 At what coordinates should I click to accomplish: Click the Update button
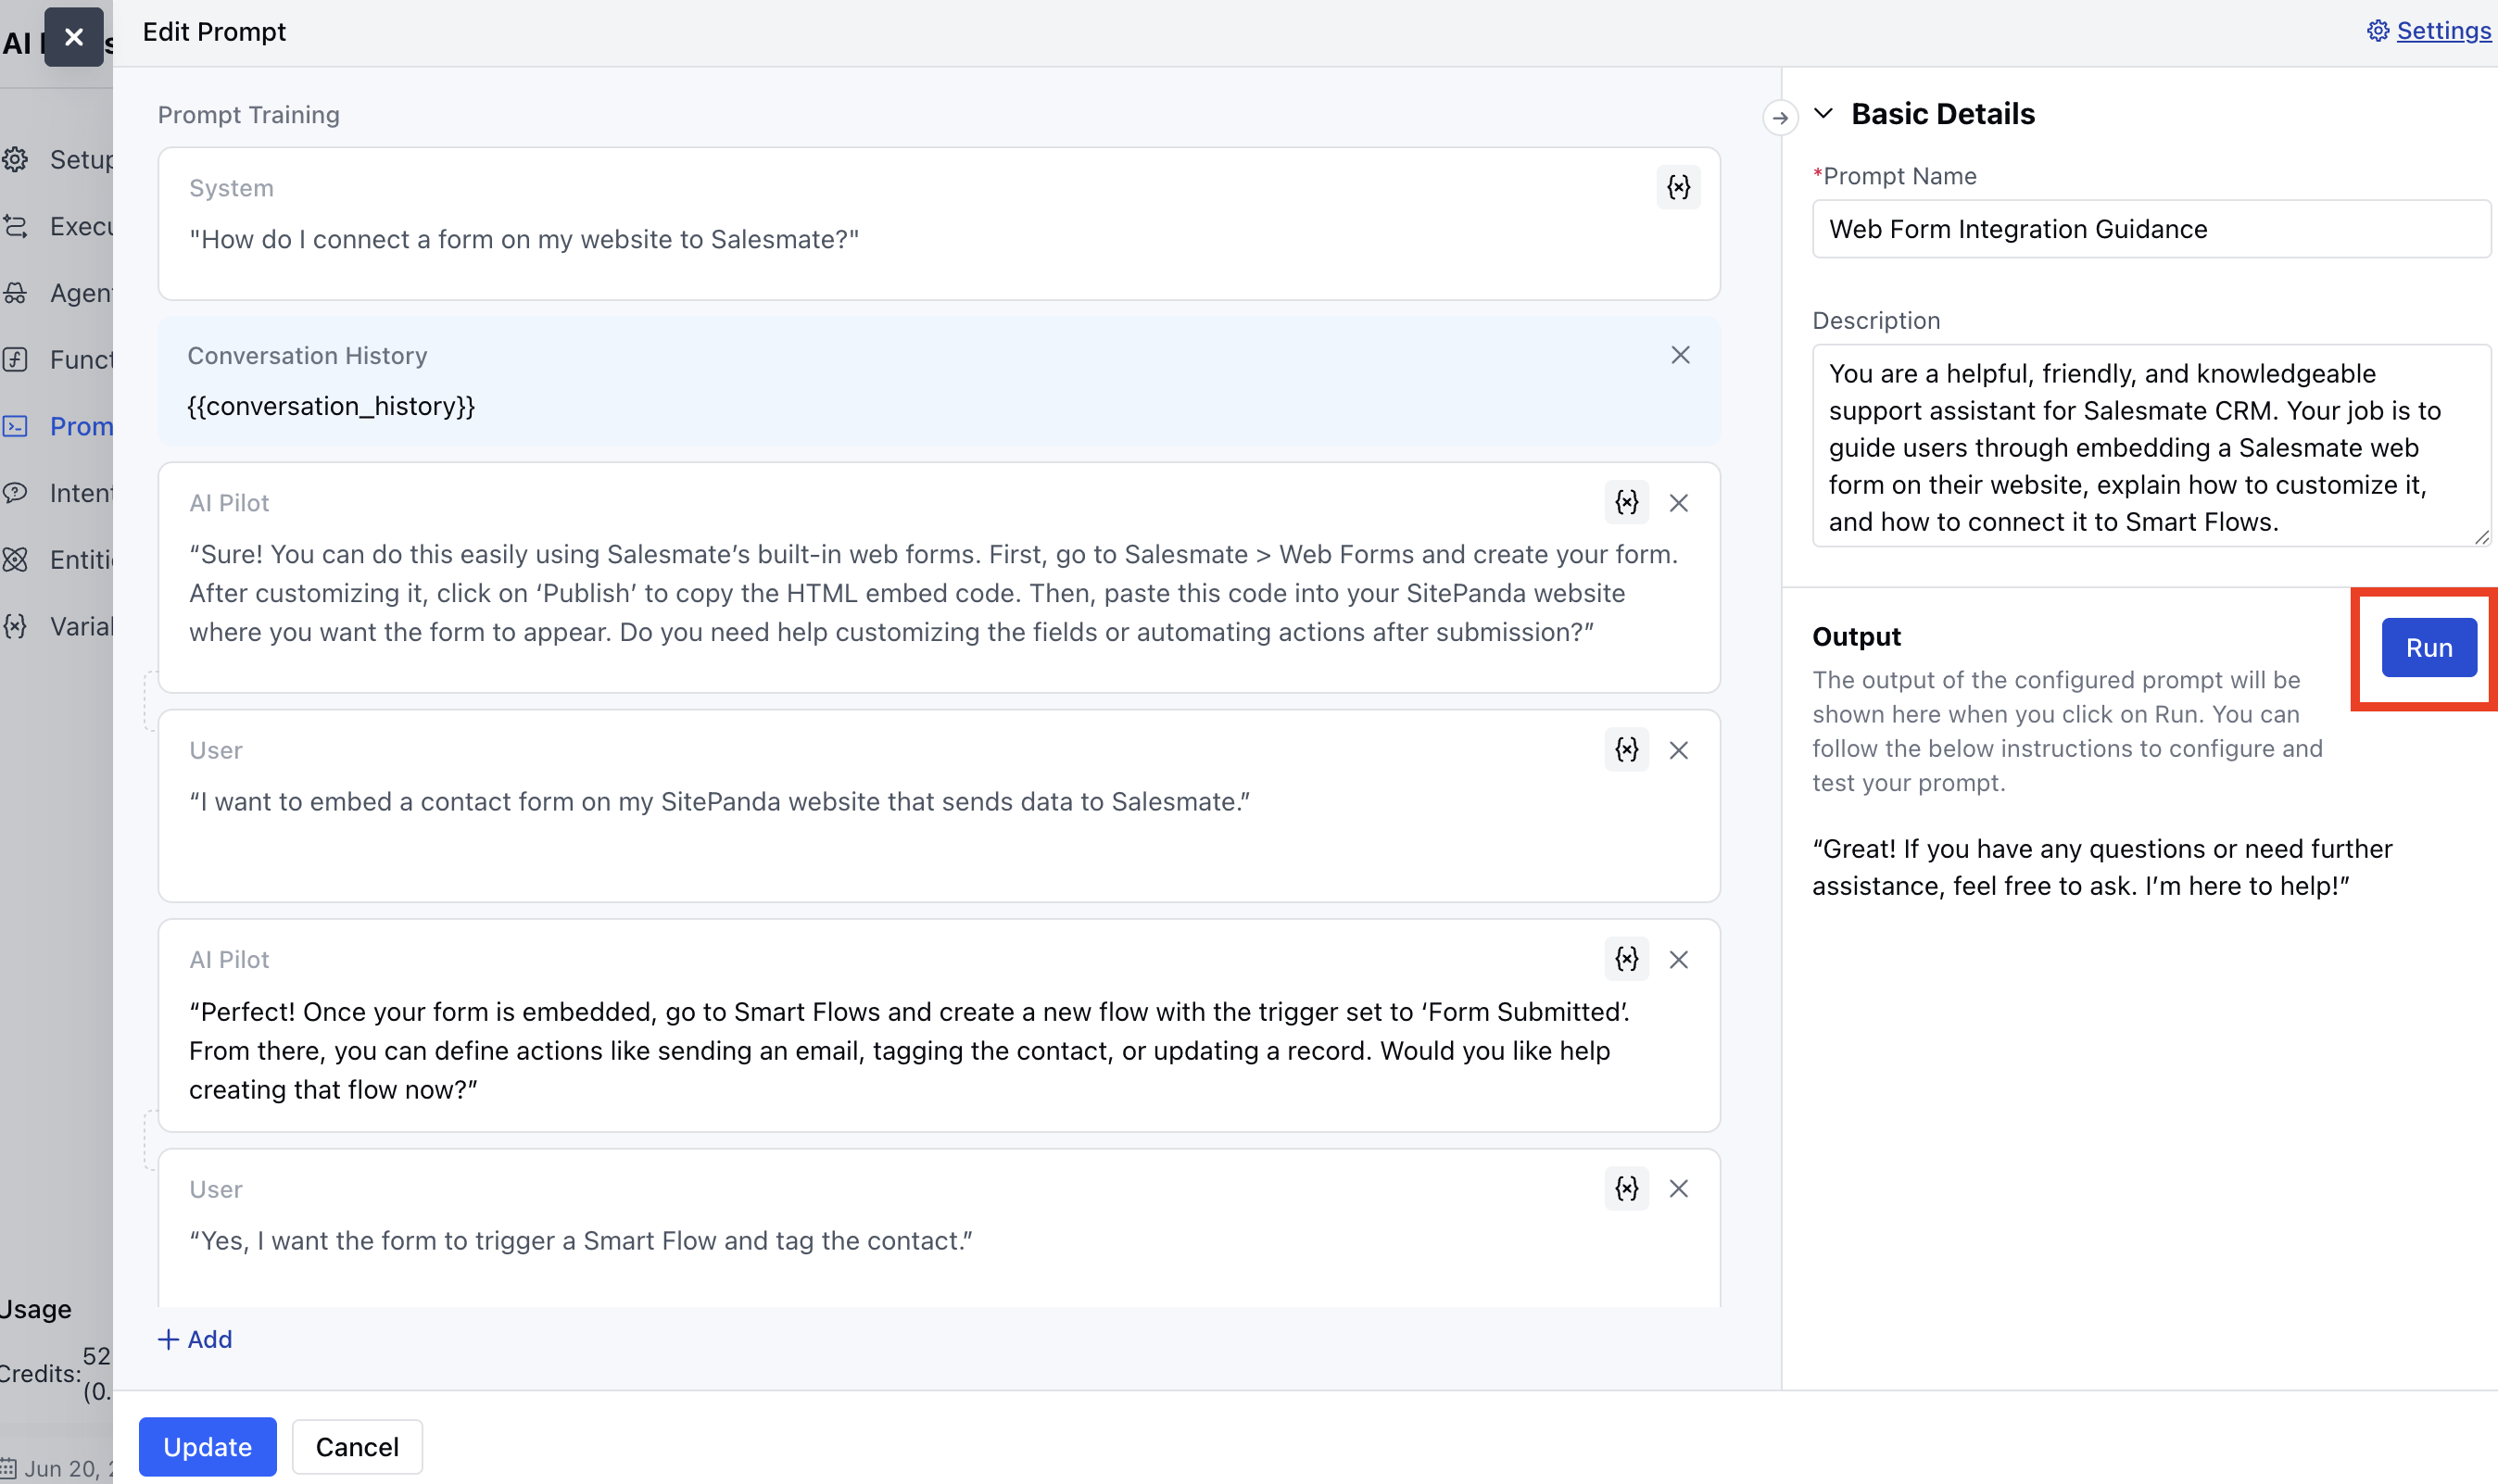click(207, 1446)
